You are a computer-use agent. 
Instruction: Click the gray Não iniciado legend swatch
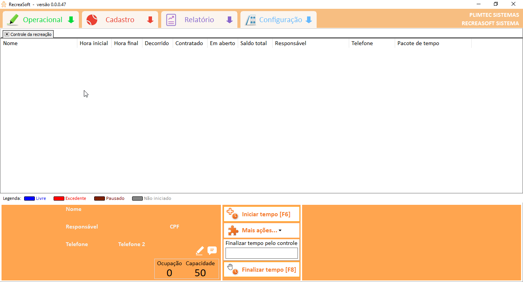(x=137, y=199)
